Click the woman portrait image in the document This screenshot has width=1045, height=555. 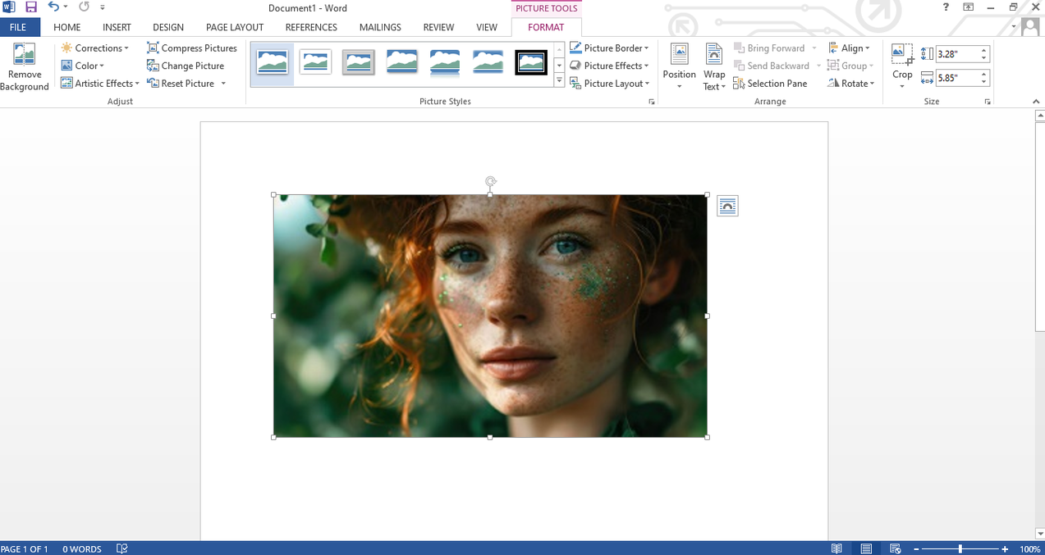point(490,316)
